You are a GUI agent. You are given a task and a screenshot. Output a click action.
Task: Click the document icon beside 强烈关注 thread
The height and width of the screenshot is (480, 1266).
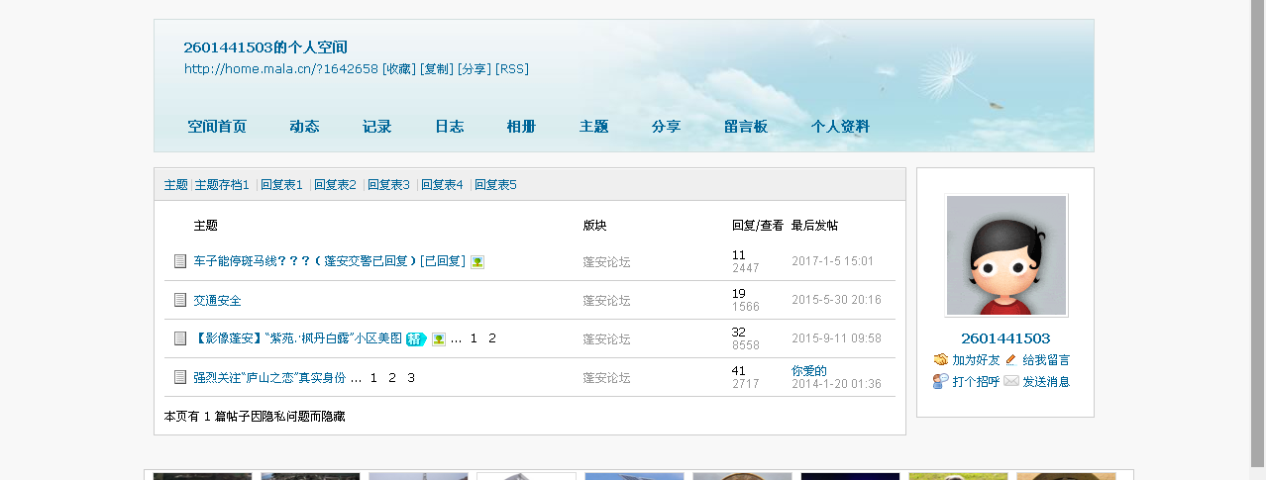[x=180, y=377]
